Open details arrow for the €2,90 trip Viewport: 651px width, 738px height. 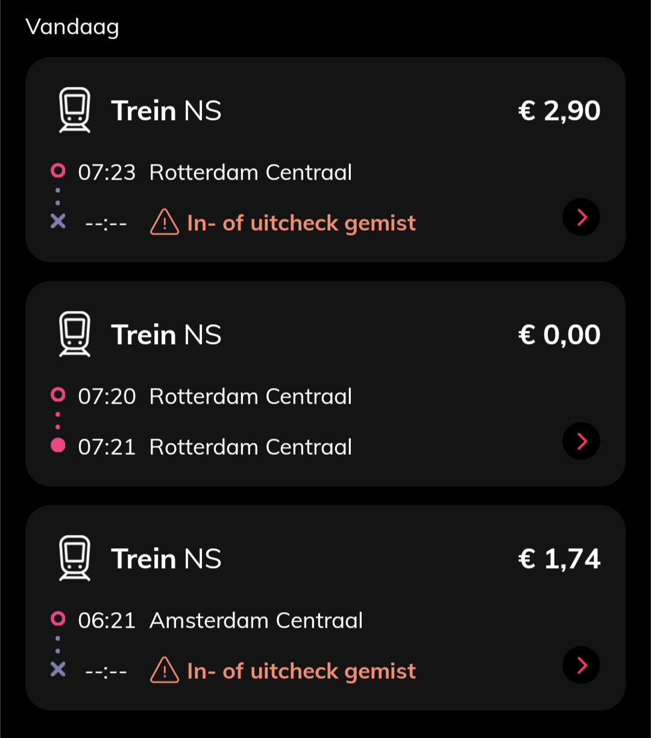tap(581, 217)
